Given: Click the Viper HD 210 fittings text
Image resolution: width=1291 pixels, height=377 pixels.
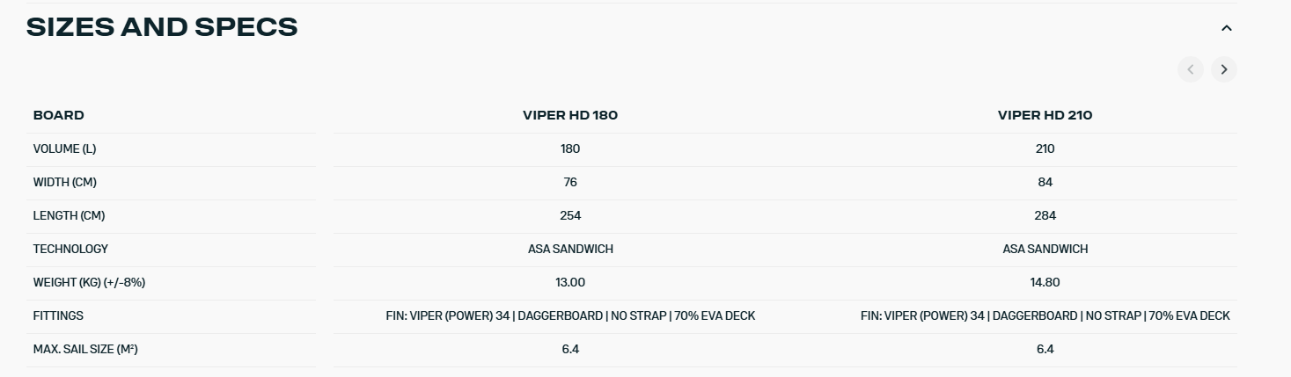Looking at the screenshot, I should [1045, 315].
